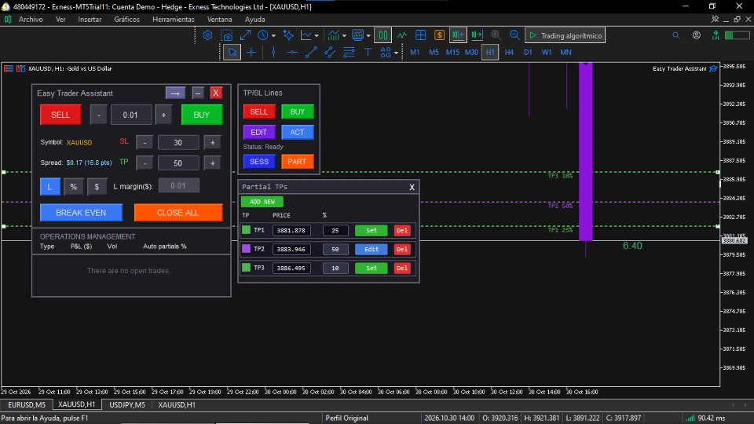754x424 pixels.
Task: Switch timeframe to M1
Action: [x=415, y=53]
